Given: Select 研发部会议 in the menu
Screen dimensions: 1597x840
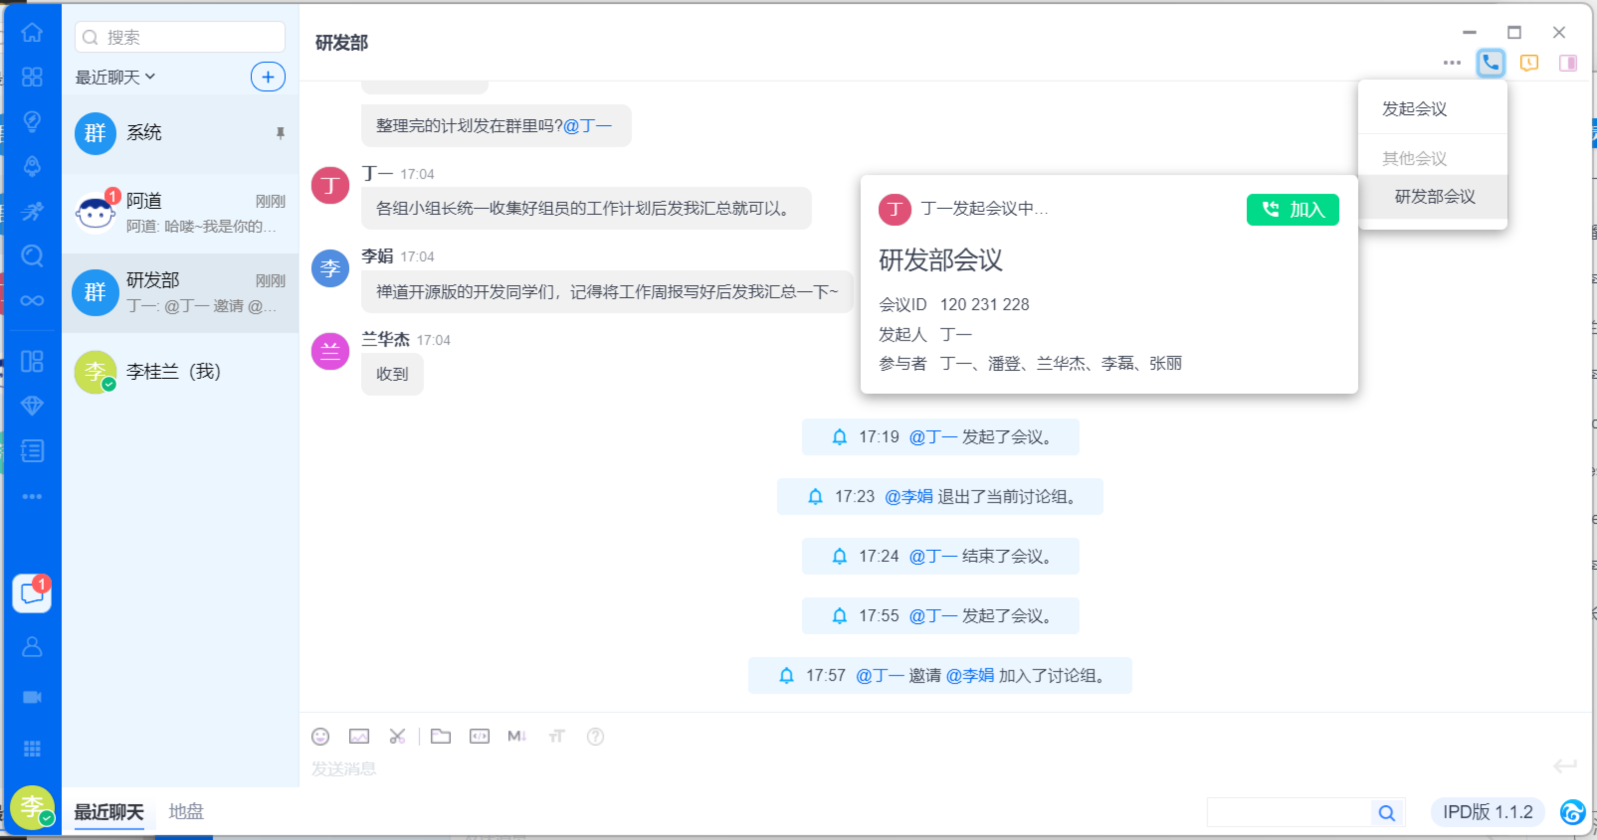Looking at the screenshot, I should [1435, 196].
